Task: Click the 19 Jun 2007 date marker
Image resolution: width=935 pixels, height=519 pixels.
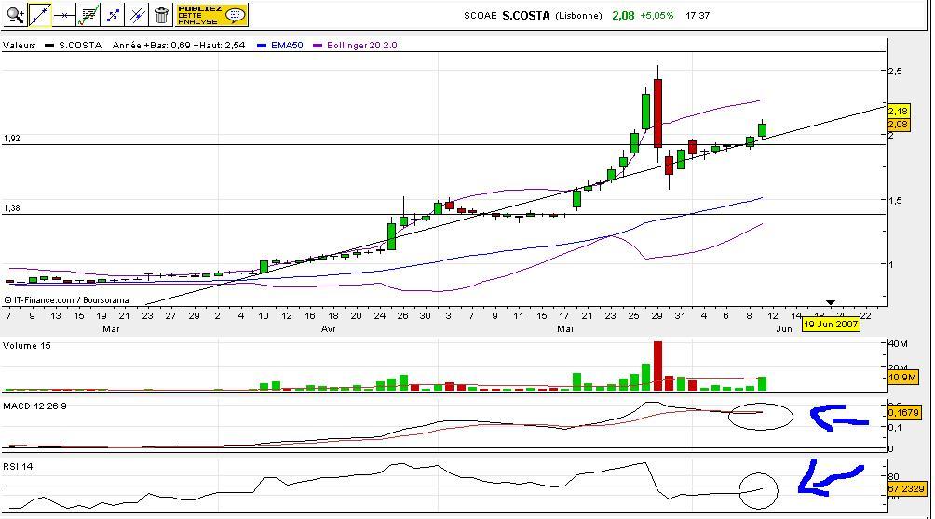Action: [x=831, y=325]
